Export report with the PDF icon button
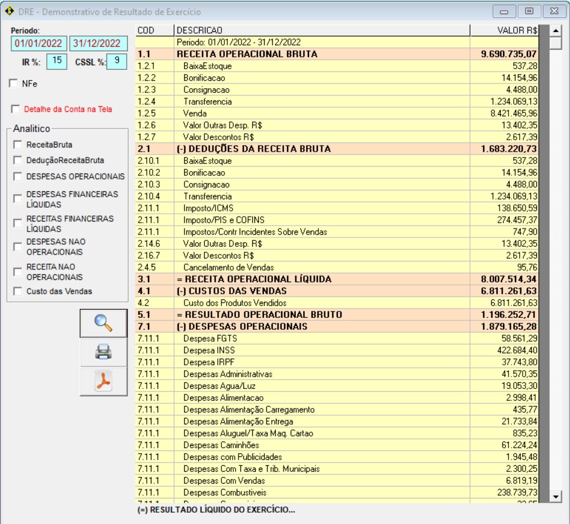Image resolution: width=570 pixels, height=524 pixels. (x=103, y=381)
